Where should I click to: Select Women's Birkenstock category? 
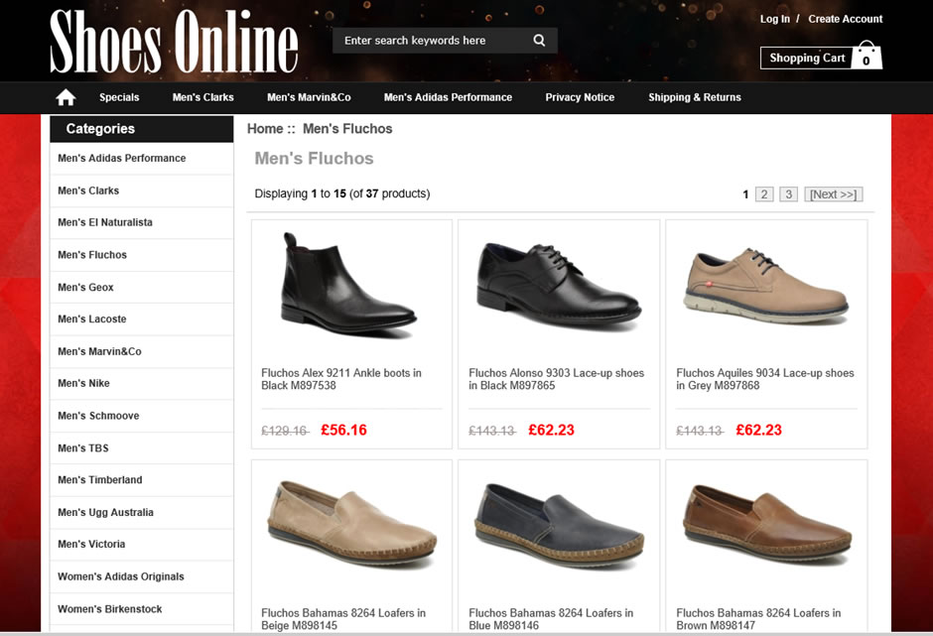pyautogui.click(x=109, y=609)
